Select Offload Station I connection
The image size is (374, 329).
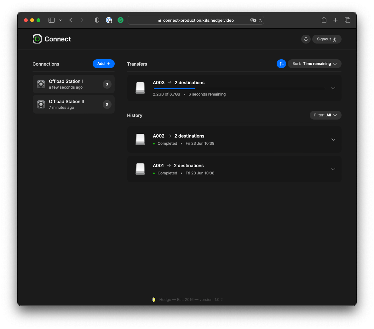pyautogui.click(x=73, y=84)
